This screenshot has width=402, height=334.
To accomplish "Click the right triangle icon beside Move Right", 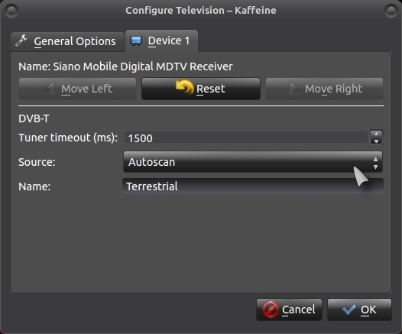I will [x=293, y=89].
